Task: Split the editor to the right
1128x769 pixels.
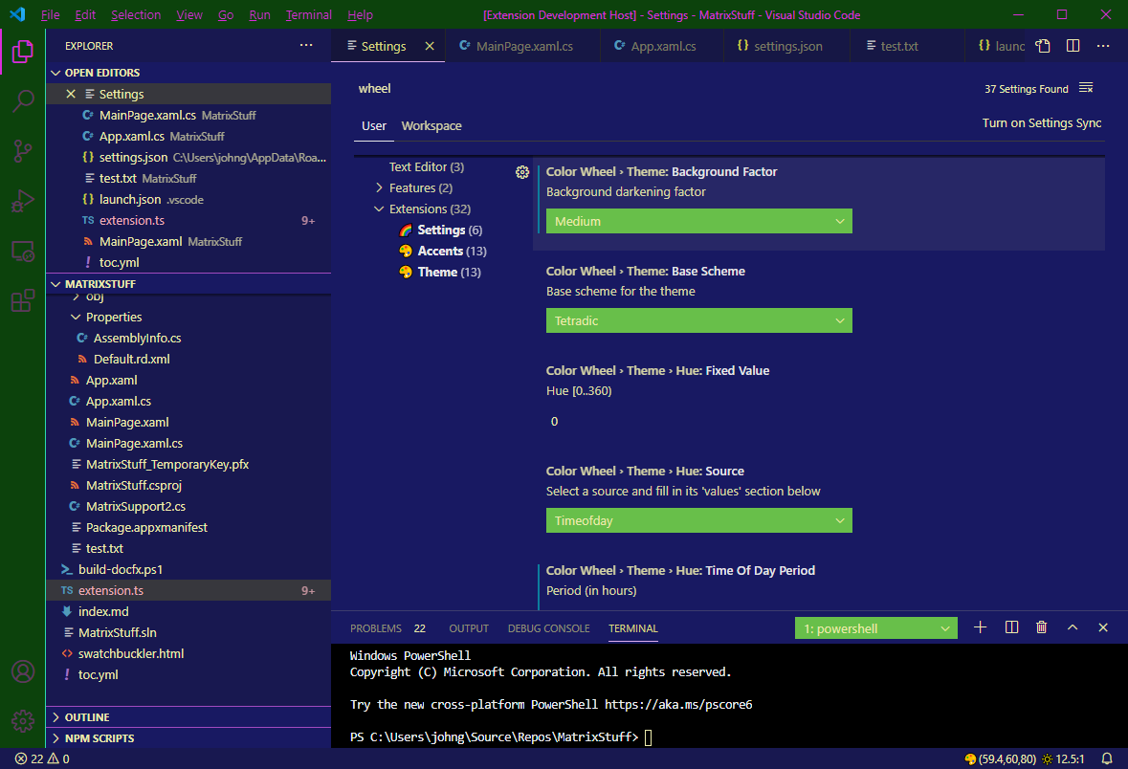Action: tap(1073, 46)
